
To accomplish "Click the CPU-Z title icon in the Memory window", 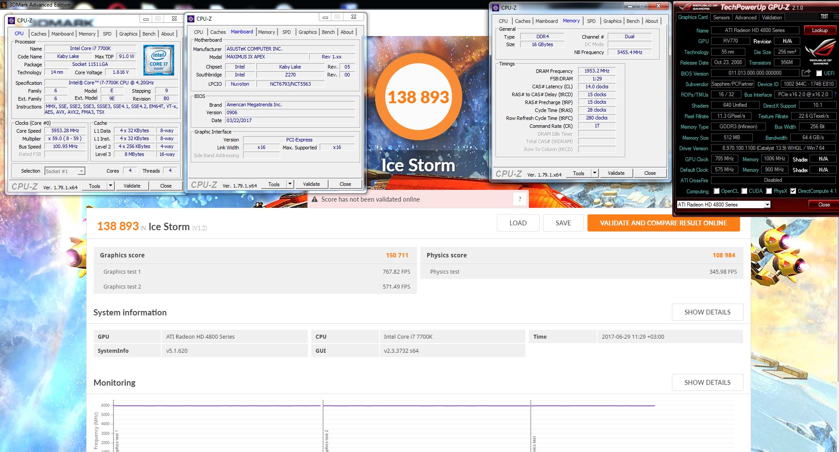I will coord(496,7).
